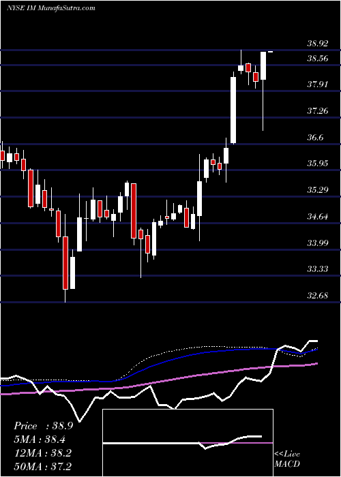This screenshot has height=477, width=341.
Task: Click the 12MA : 38.2 readout
Action: [42, 453]
